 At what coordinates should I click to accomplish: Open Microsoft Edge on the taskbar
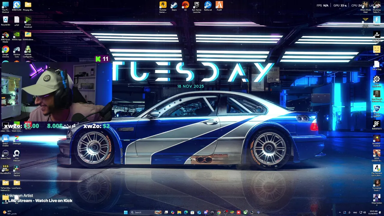(x=186, y=212)
